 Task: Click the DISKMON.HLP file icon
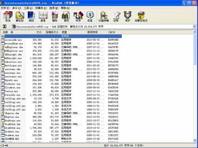[3, 139]
